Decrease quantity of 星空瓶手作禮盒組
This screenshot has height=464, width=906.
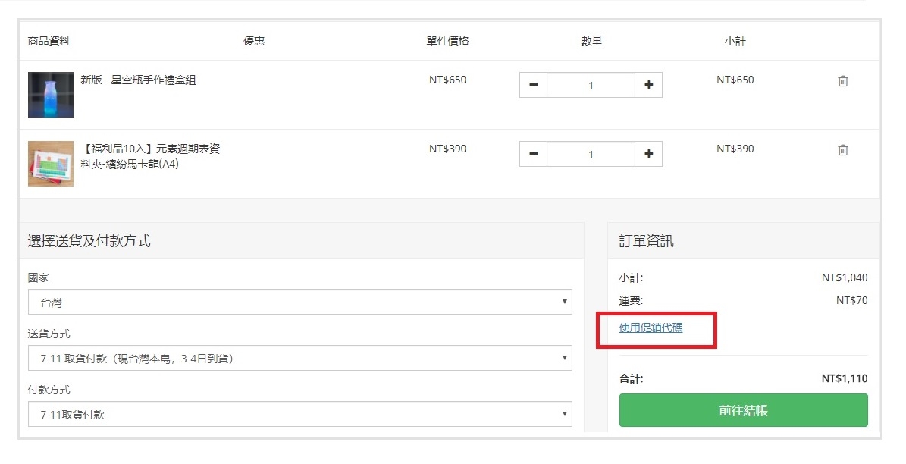click(533, 86)
